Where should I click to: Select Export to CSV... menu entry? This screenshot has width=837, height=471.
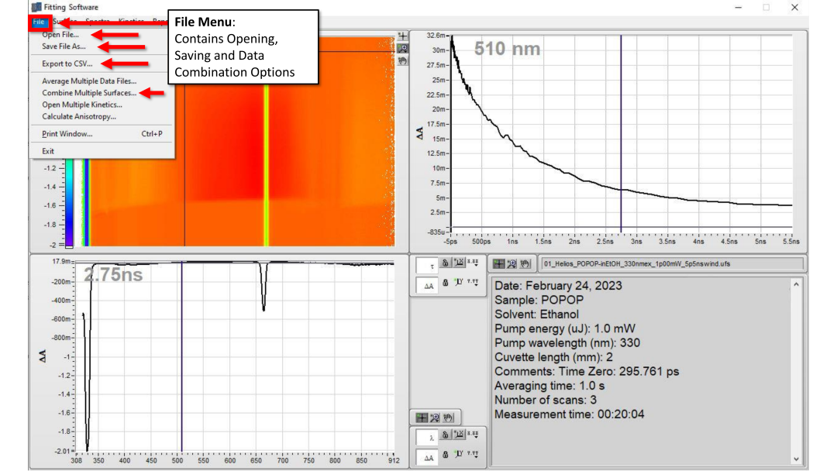point(67,64)
